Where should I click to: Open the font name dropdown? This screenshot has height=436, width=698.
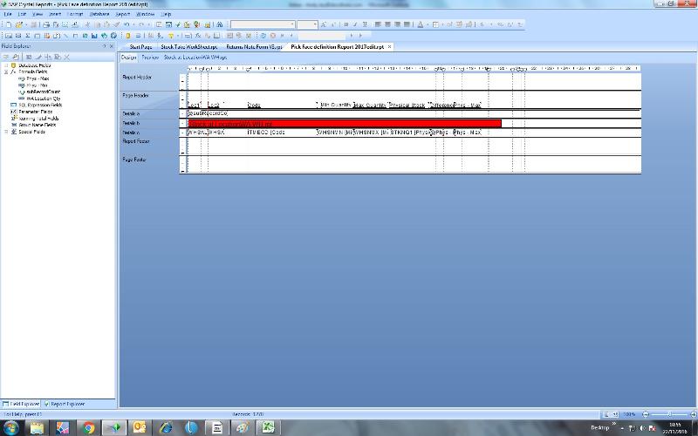(290, 25)
